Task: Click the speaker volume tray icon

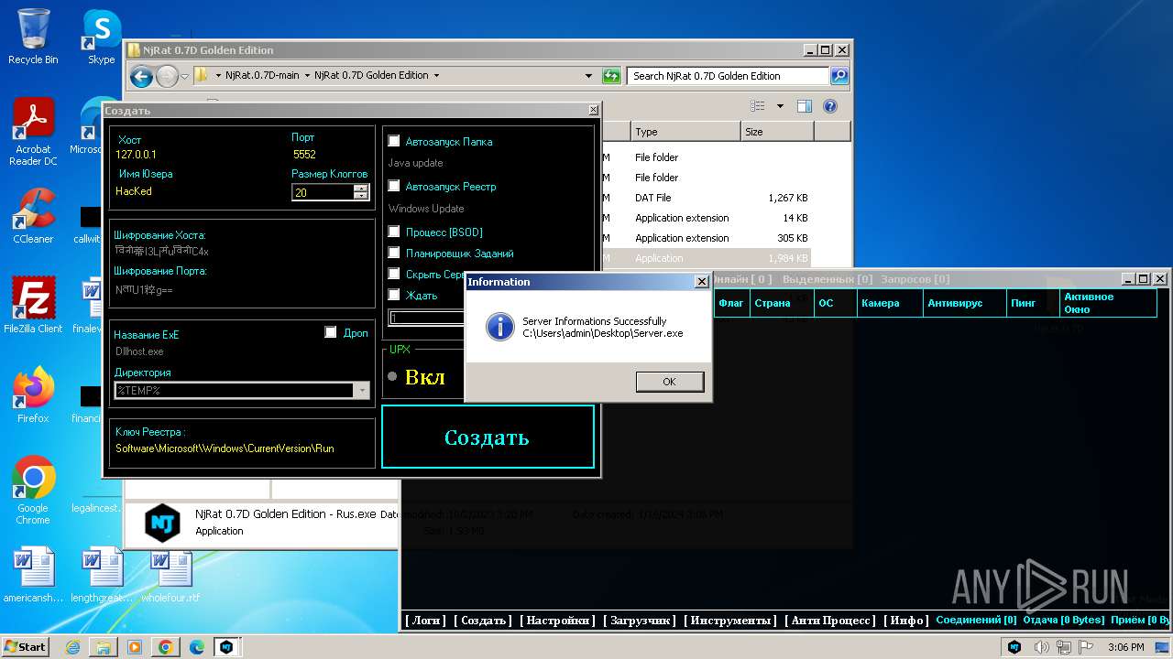Action: coord(1041,647)
